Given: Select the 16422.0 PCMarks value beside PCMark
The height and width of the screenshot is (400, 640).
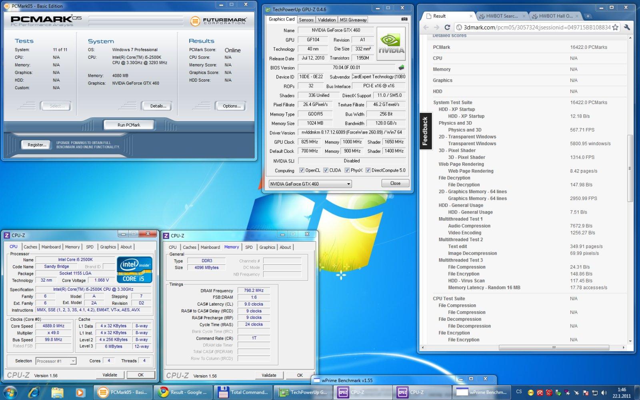Looking at the screenshot, I should [588, 47].
